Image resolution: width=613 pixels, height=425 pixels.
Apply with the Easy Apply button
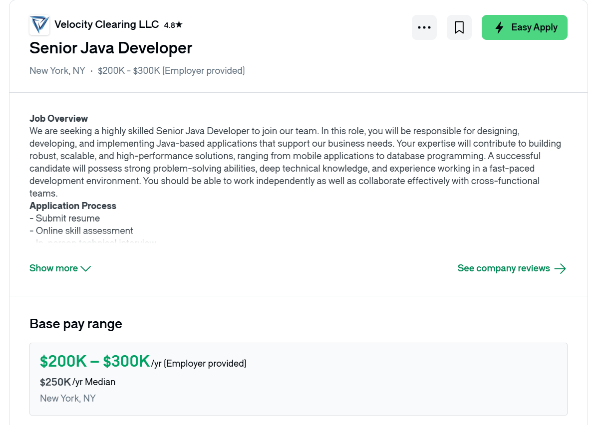click(x=525, y=27)
